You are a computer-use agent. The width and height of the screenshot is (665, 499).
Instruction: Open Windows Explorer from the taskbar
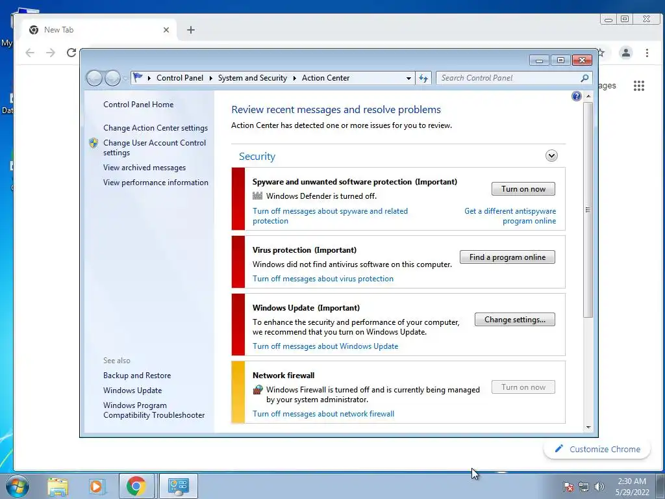[x=58, y=486]
